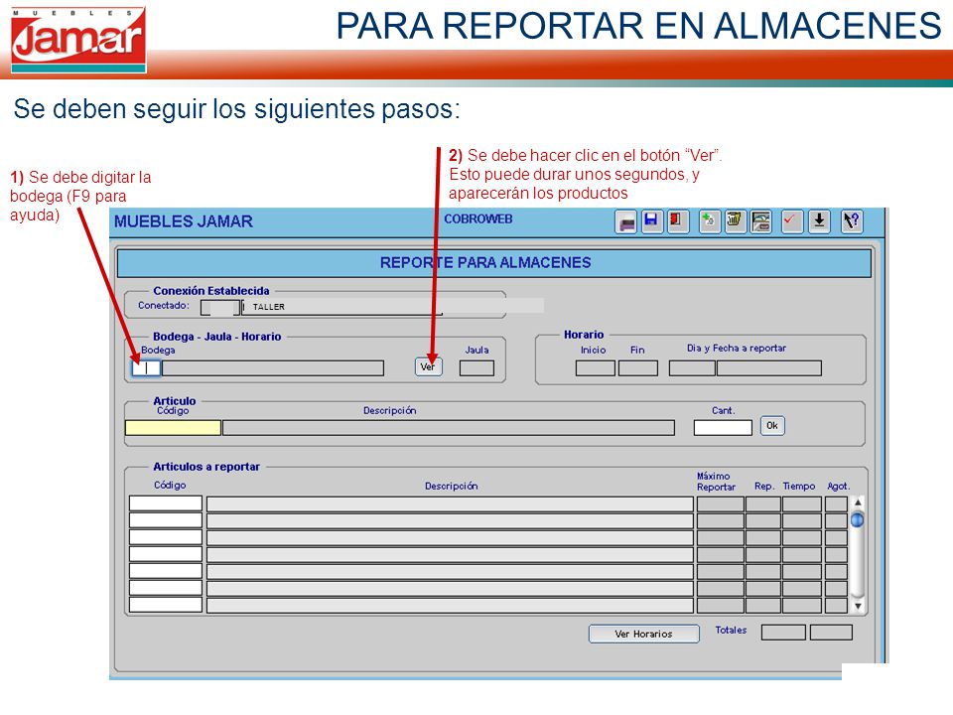Click the first row Rep. cell
Viewport: 953px width, 715px height.
(763, 504)
